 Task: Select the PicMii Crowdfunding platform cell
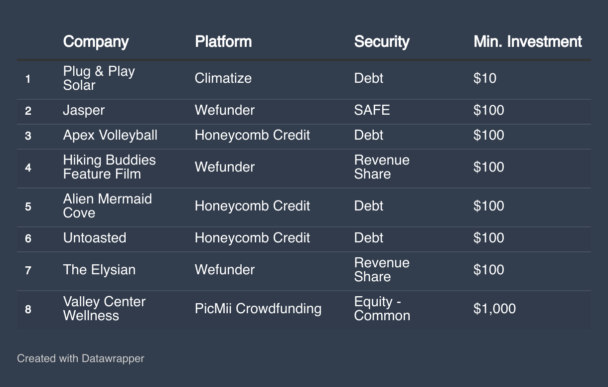(x=258, y=309)
